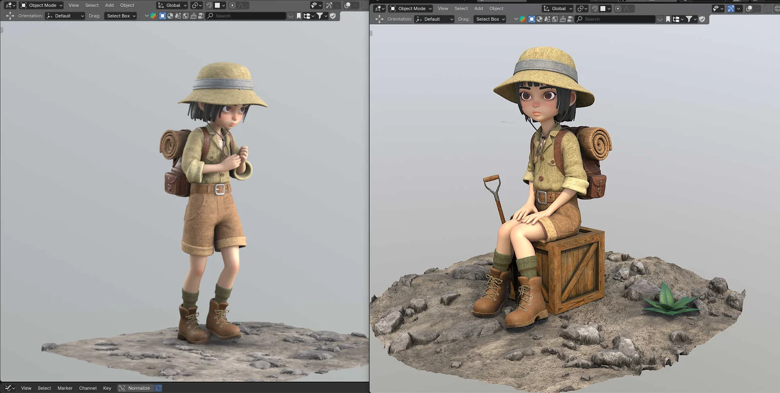The image size is (780, 393).
Task: Toggle overlays in left viewport
Action: tap(348, 5)
